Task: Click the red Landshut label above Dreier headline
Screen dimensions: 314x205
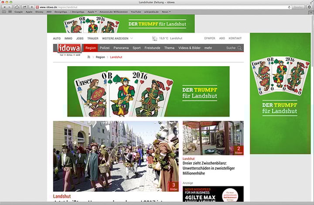Action: [x=188, y=158]
